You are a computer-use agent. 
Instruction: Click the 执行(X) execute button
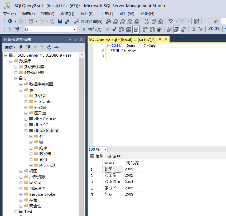tap(92, 30)
